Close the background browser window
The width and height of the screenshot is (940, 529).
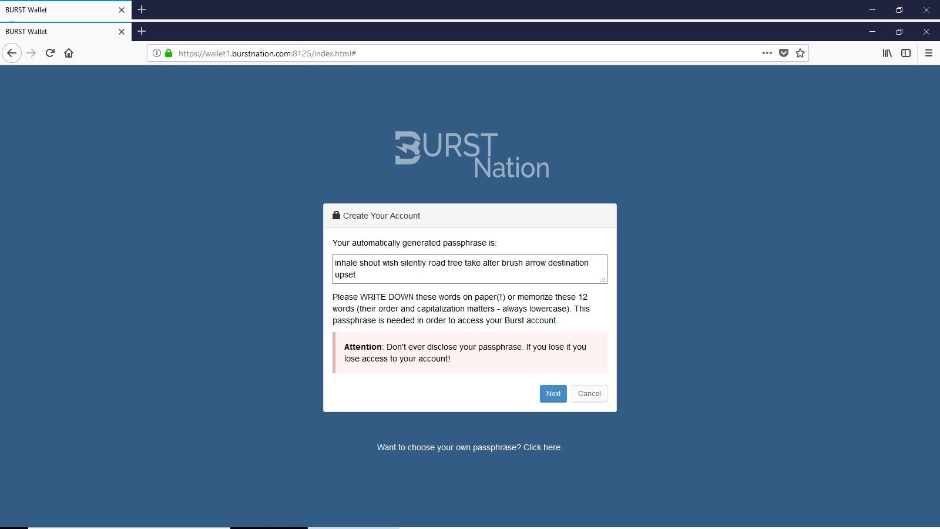coord(926,9)
